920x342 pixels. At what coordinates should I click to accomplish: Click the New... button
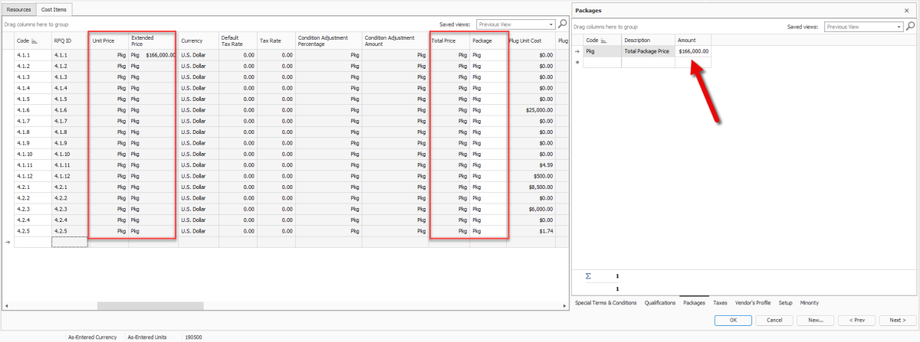(815, 320)
